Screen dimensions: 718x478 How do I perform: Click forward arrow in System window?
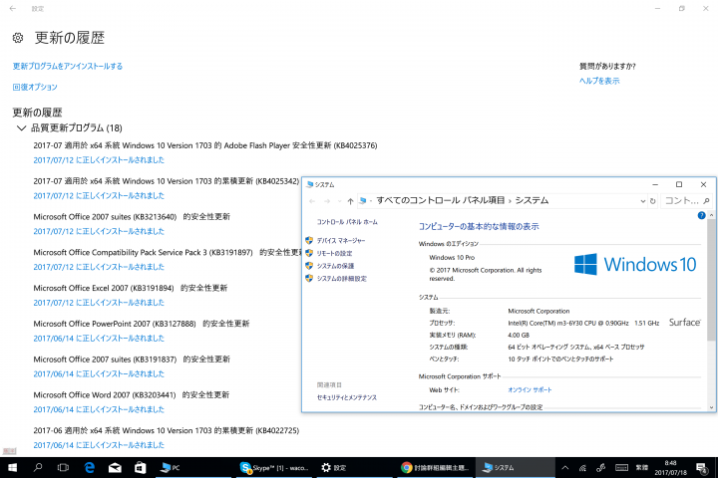pos(327,201)
